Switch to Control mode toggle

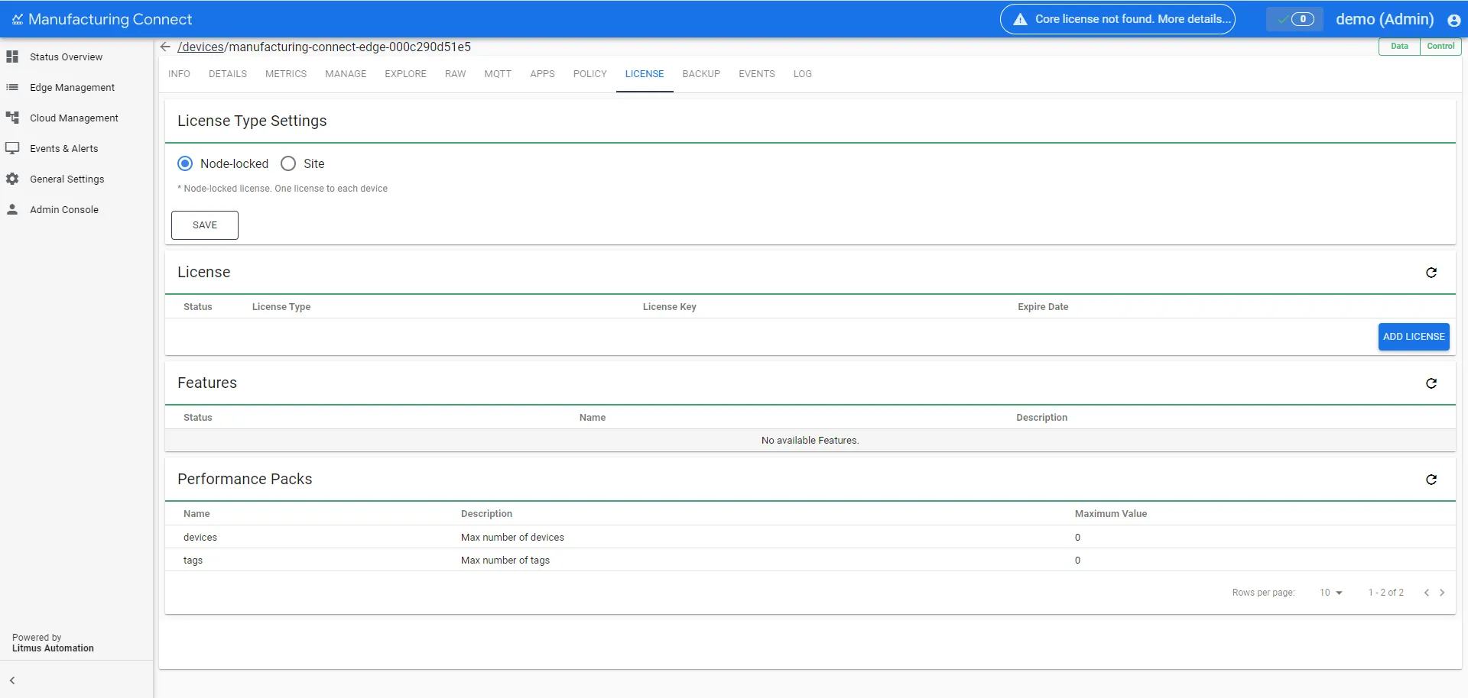click(1440, 47)
